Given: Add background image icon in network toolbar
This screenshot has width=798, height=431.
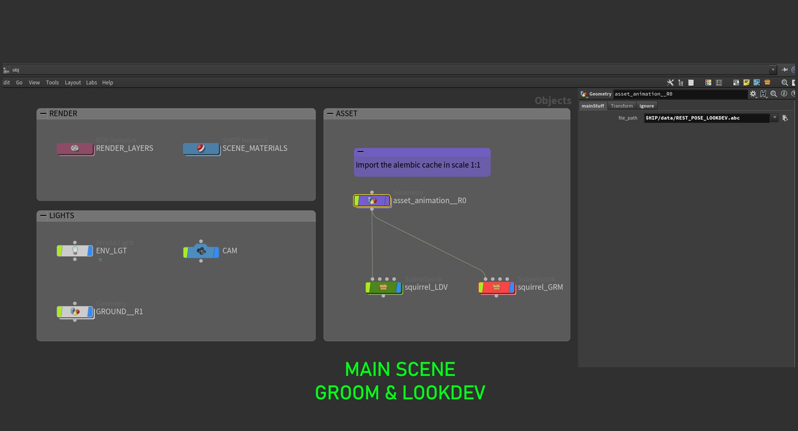Looking at the screenshot, I should pos(757,83).
